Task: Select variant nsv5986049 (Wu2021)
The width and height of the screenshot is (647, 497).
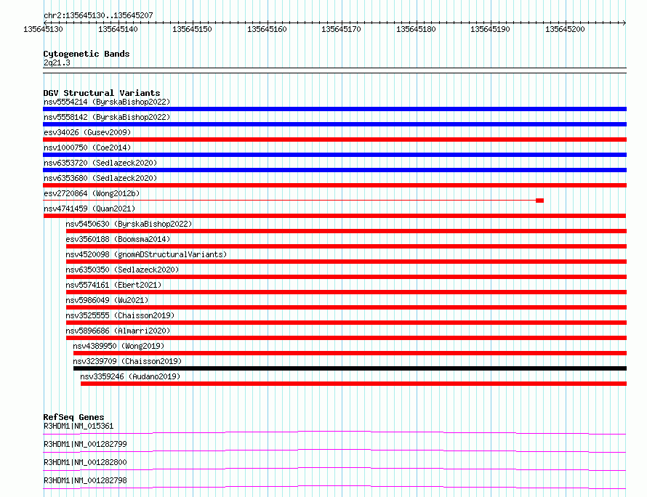Action: coord(107,300)
